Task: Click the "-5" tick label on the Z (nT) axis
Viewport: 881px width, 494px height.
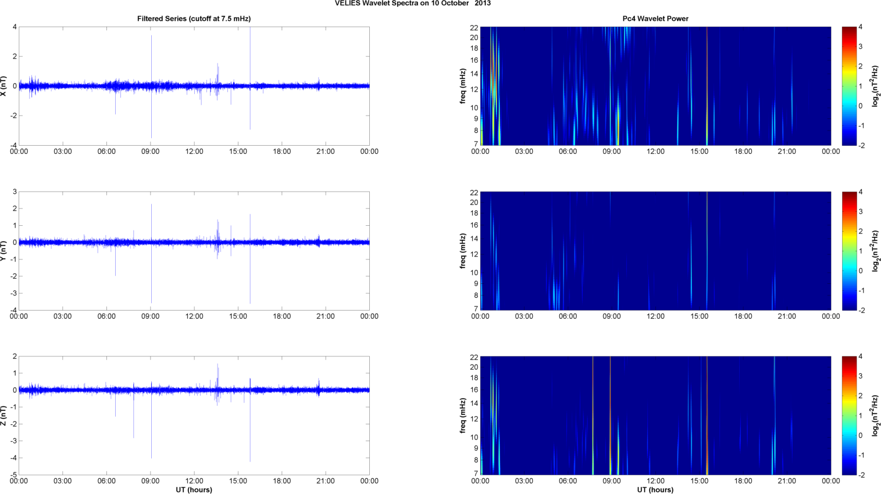Action: [x=13, y=475]
